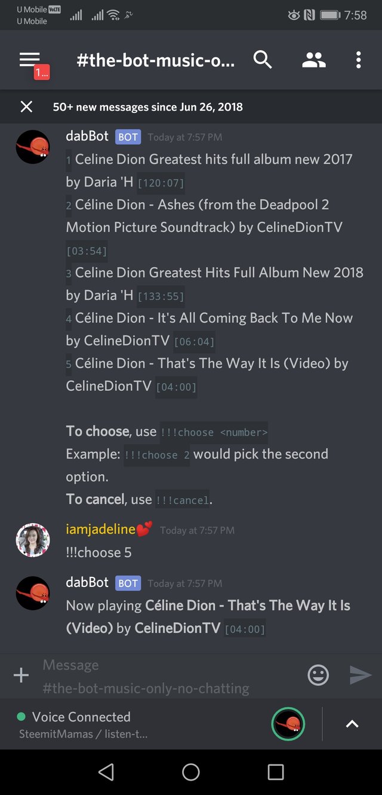Tap dabBot avatar in voice bar
This screenshot has width=382, height=795.
(288, 724)
